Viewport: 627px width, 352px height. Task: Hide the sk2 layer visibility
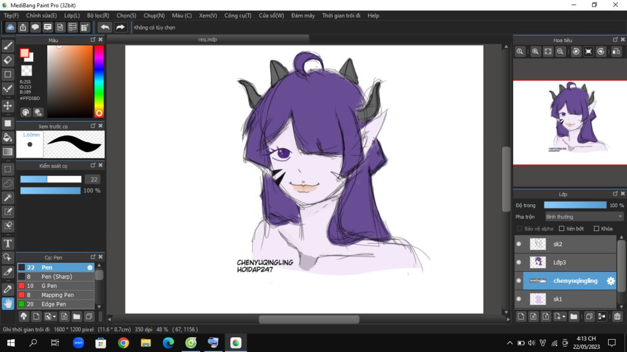coord(519,244)
